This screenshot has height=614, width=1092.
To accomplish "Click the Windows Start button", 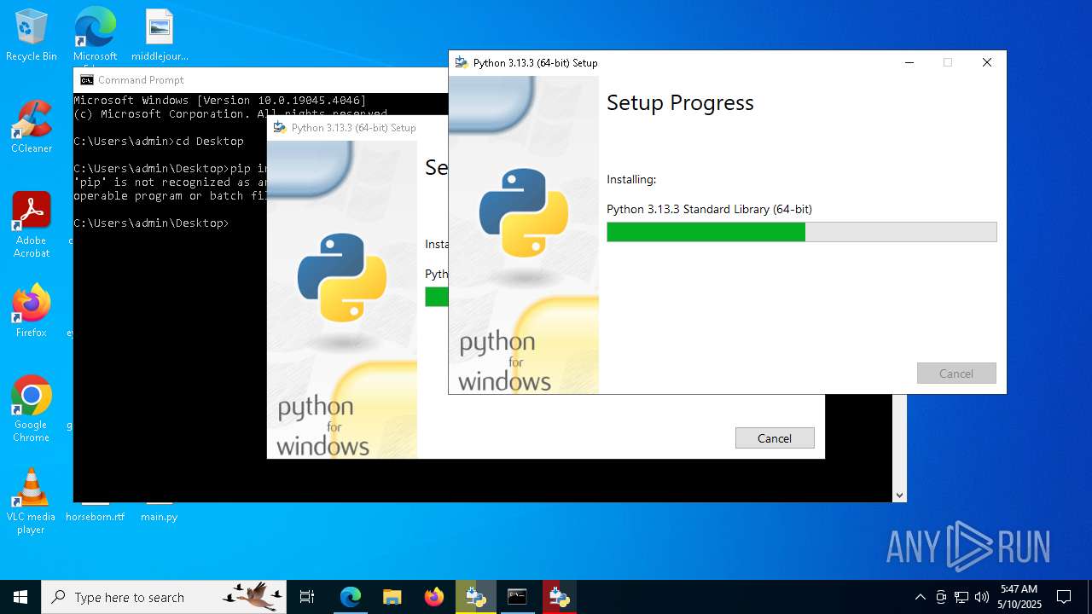I will (x=20, y=597).
